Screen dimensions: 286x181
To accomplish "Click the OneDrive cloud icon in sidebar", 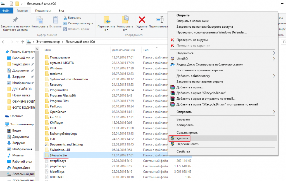I will 7,116.
